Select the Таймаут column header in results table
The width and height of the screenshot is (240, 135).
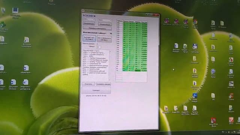coord(120,21)
